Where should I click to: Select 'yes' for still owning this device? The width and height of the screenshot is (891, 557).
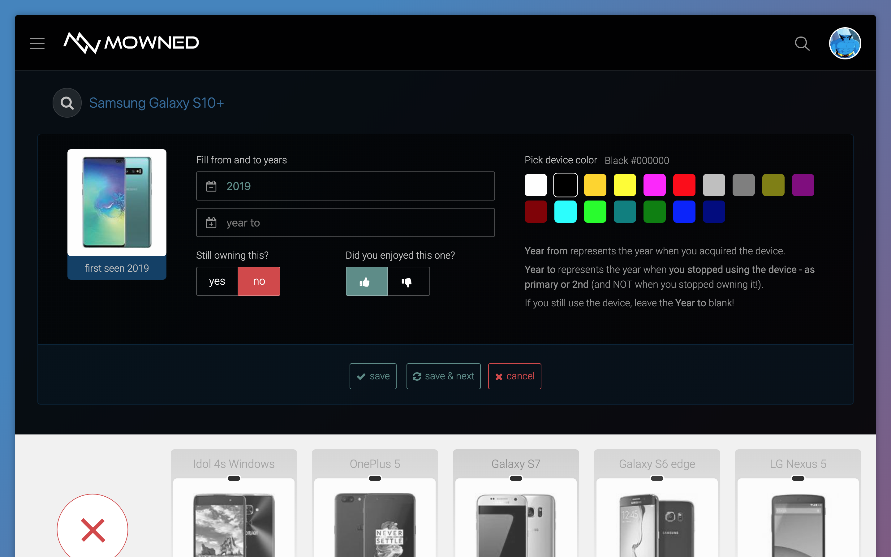[217, 281]
